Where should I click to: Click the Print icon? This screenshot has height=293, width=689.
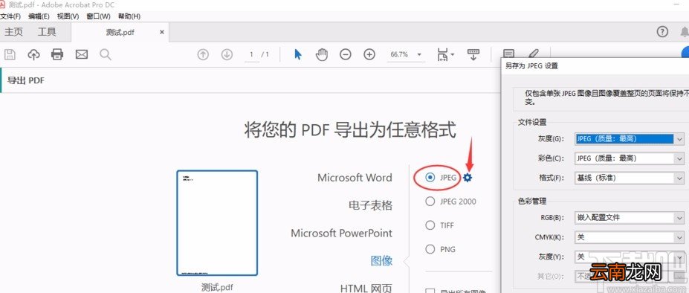(57, 54)
